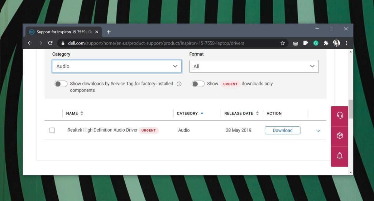Click the Grammarly extension icon
The width and height of the screenshot is (374, 201).
(316, 43)
